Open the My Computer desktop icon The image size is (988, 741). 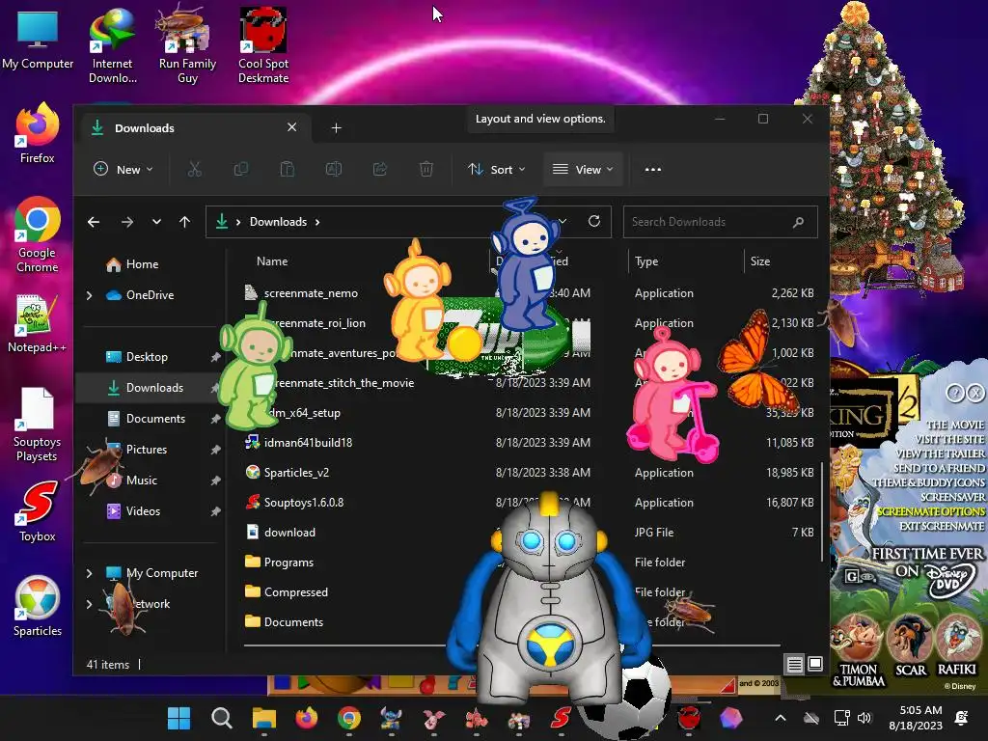[38, 41]
